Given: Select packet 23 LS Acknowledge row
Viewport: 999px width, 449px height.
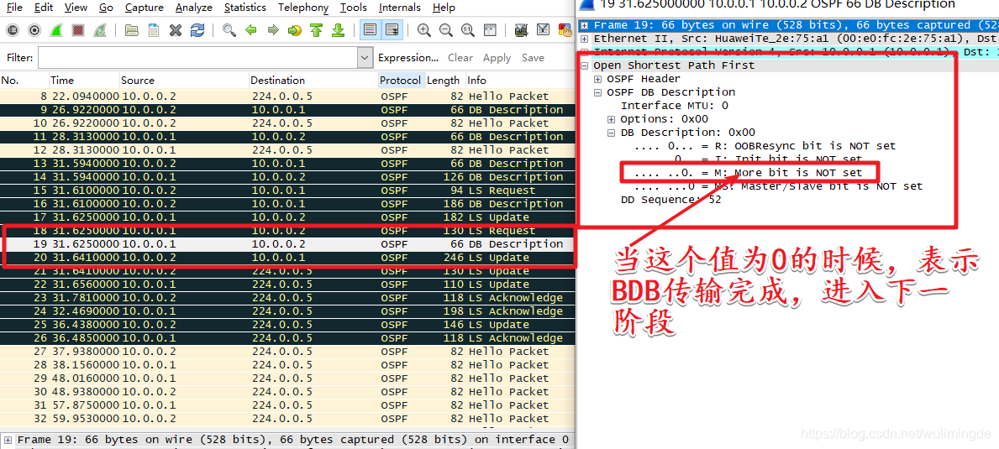Looking at the screenshot, I should click(x=287, y=298).
